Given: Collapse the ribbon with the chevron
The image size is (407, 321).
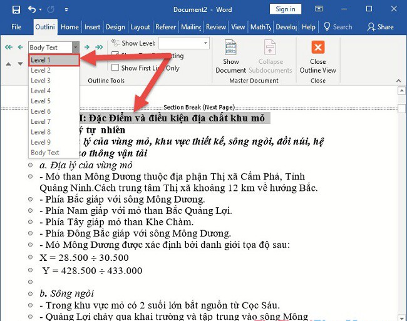Looking at the screenshot, I should [399, 81].
